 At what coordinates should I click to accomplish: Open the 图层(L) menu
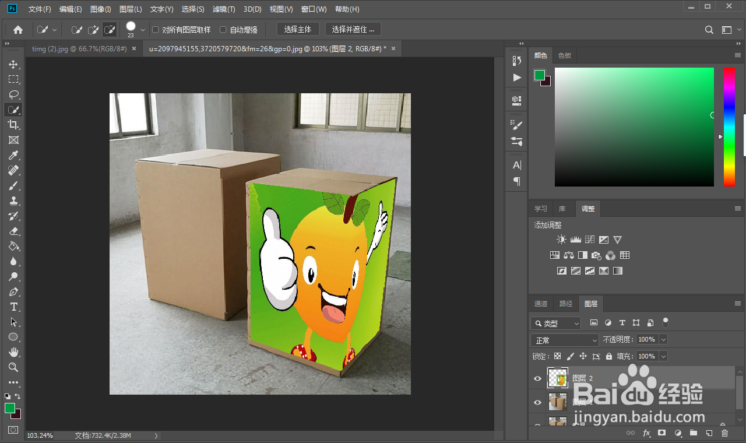131,9
